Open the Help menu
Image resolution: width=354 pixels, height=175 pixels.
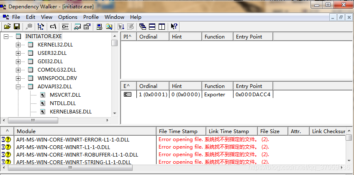point(136,17)
